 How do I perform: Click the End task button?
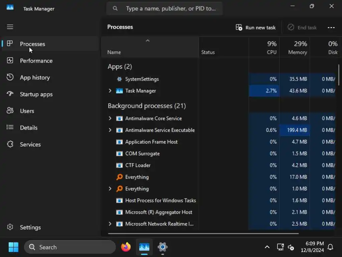[x=302, y=27]
